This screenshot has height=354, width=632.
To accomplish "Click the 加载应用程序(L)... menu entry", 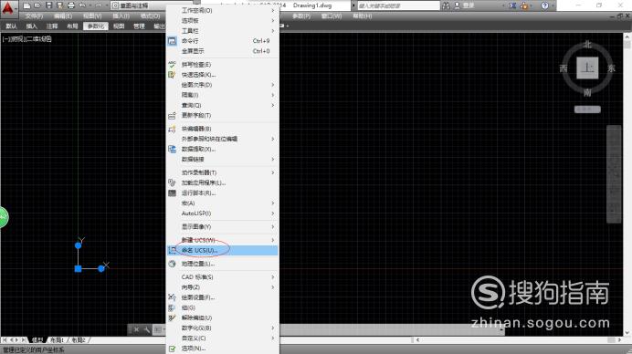I will [x=204, y=182].
